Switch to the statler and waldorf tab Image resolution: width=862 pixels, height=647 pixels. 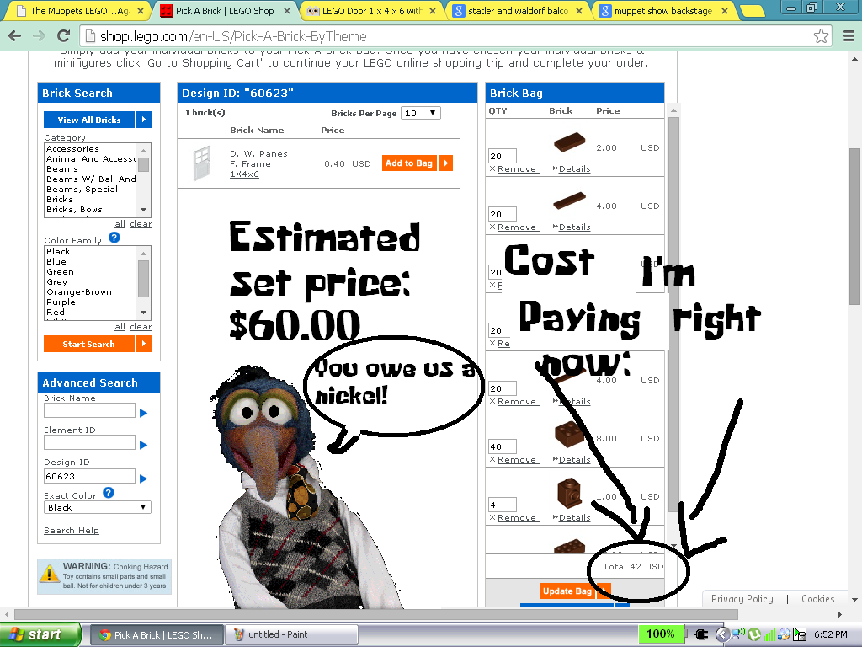click(x=517, y=11)
